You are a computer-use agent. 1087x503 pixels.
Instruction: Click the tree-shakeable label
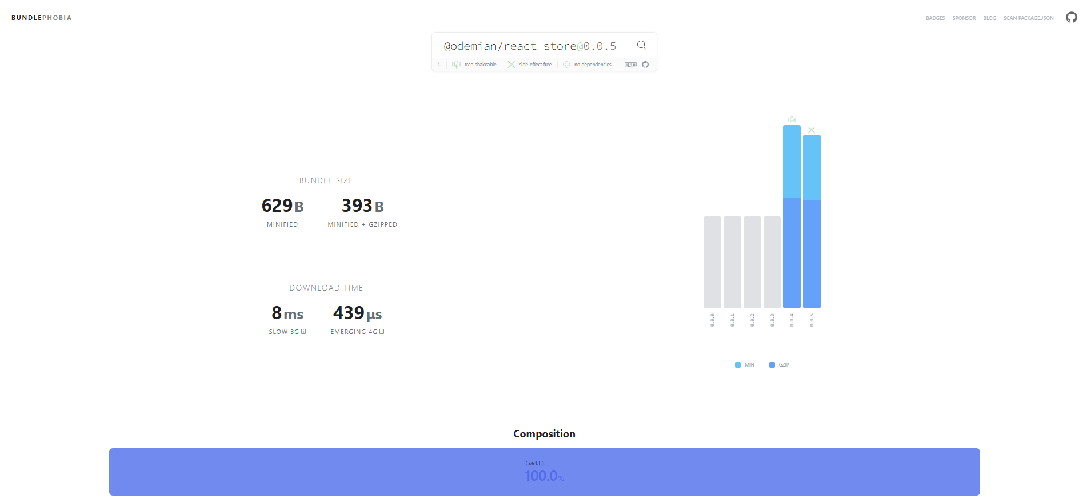[480, 65]
